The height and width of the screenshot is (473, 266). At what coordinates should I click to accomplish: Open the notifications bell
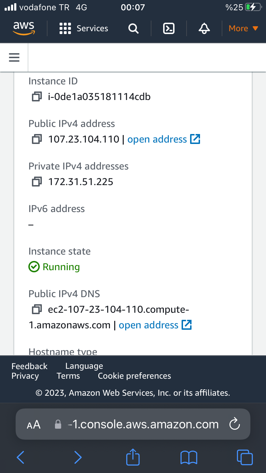(204, 28)
